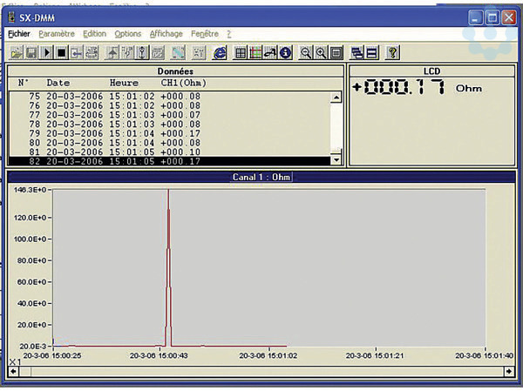This screenshot has width=523, height=391.
Task: Start recording with the play icon
Action: coord(46,52)
